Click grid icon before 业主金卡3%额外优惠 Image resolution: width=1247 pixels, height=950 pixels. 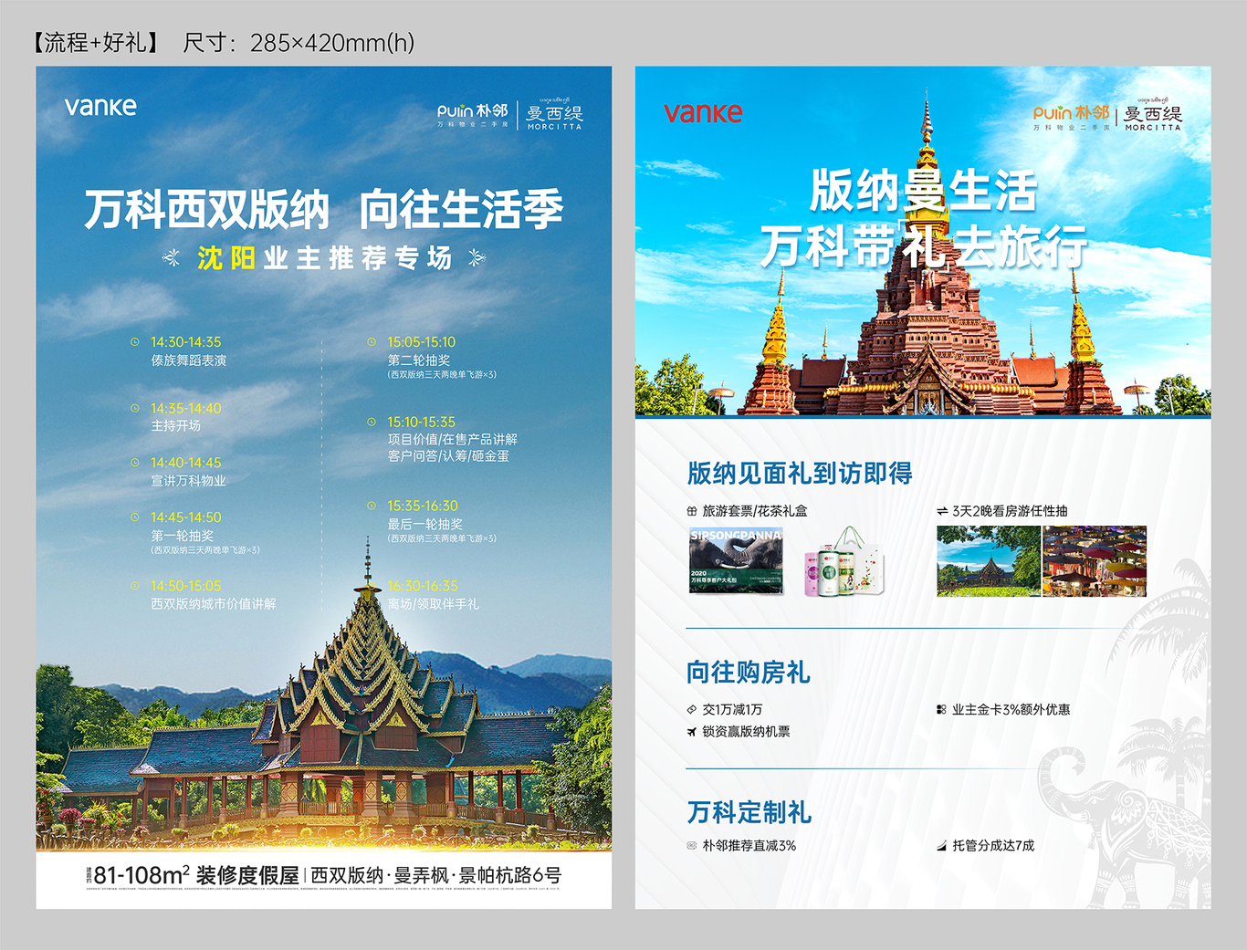coord(941,709)
